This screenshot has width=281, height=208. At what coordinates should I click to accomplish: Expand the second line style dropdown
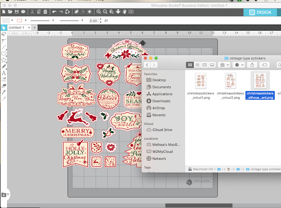coord(82,21)
